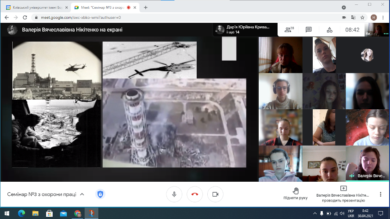End the call with red hang-up button

point(195,194)
